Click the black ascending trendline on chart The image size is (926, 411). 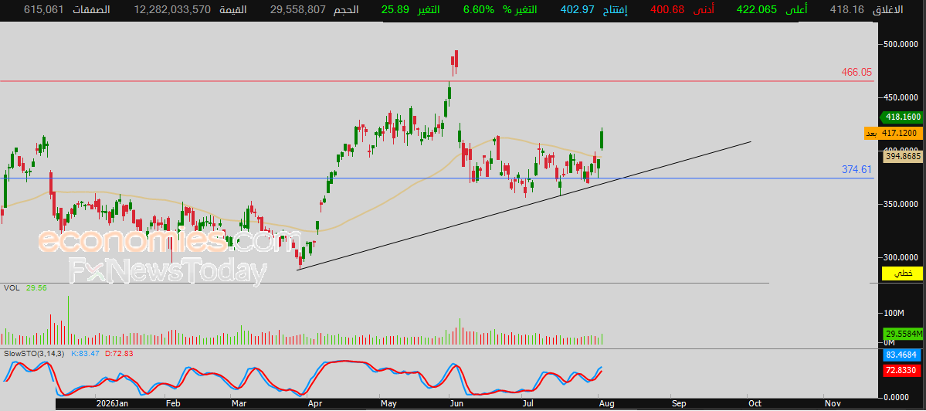(x=524, y=206)
